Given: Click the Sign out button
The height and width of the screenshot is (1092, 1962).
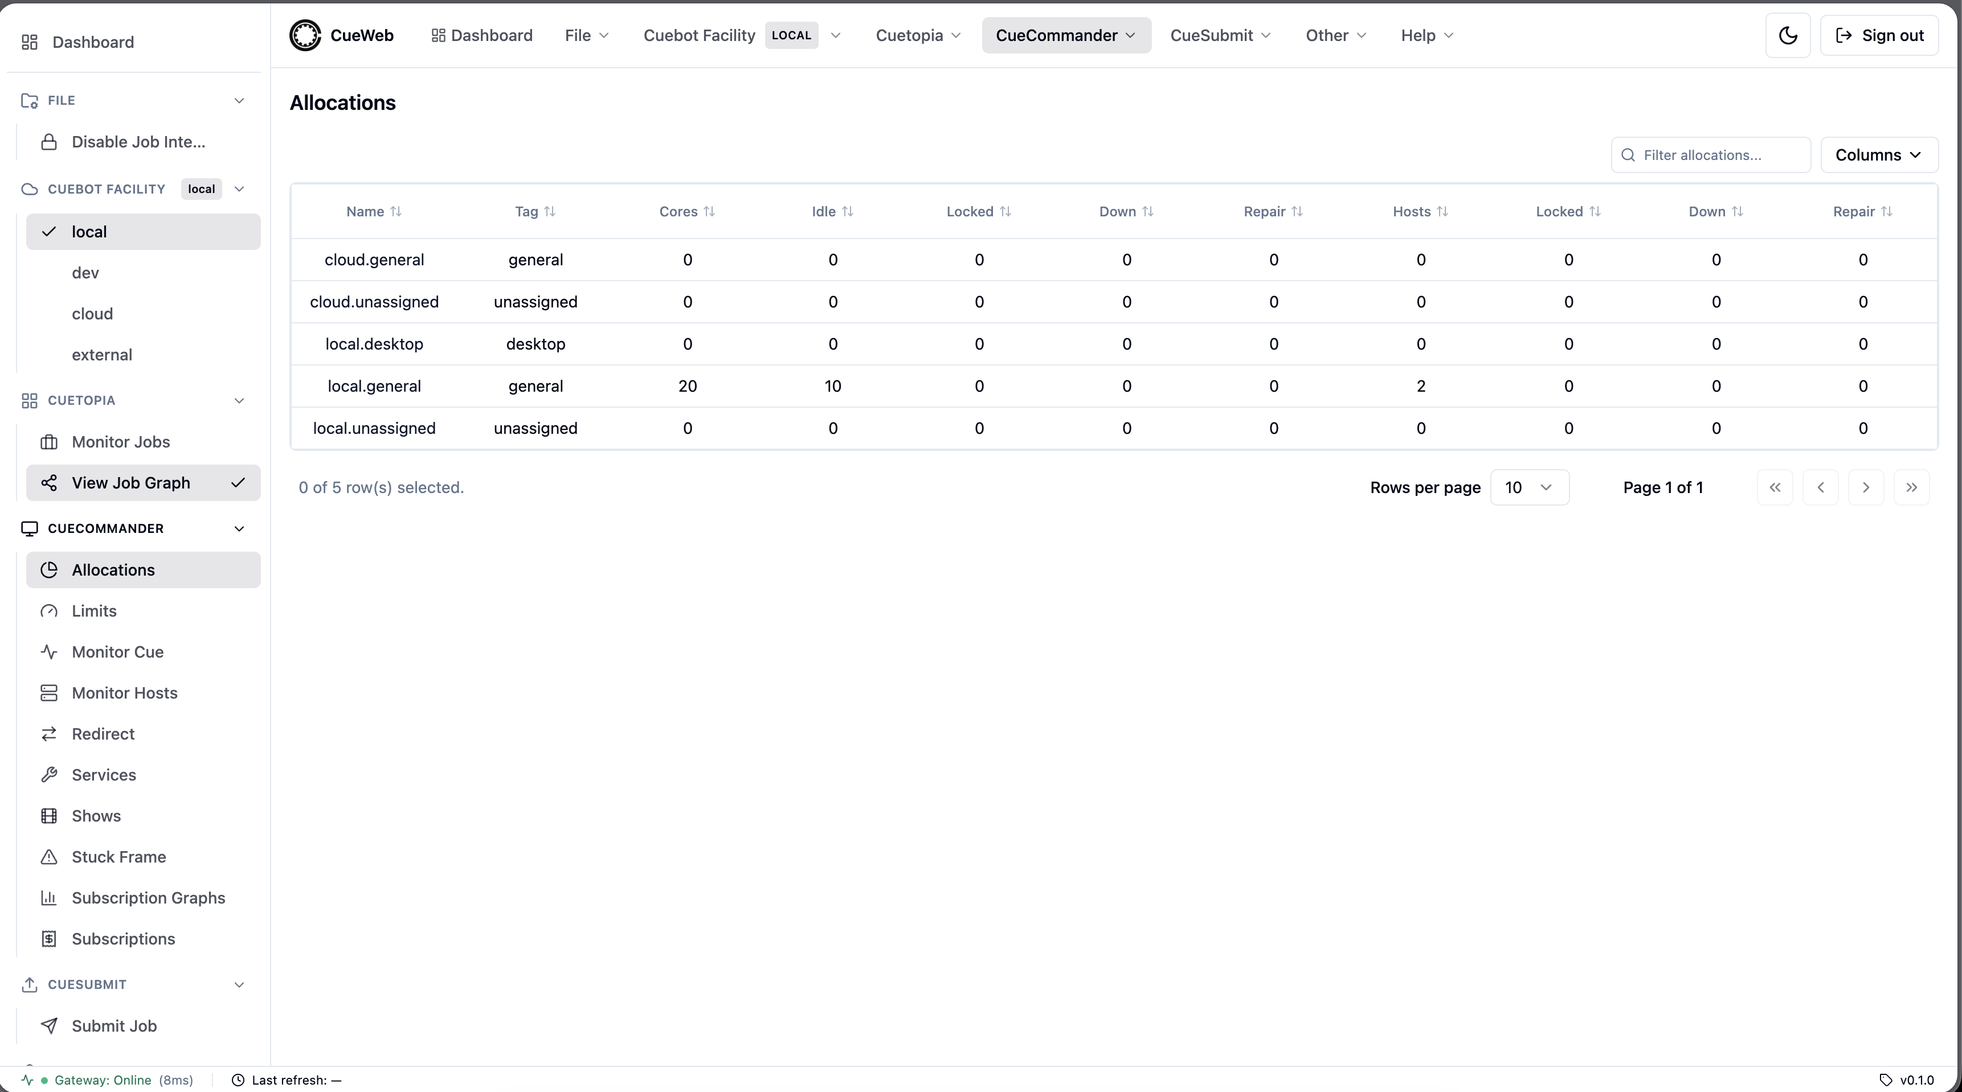Looking at the screenshot, I should point(1879,36).
